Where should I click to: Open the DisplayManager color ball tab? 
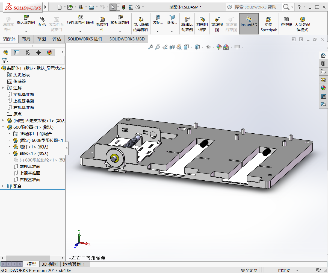pyautogui.click(x=49, y=52)
